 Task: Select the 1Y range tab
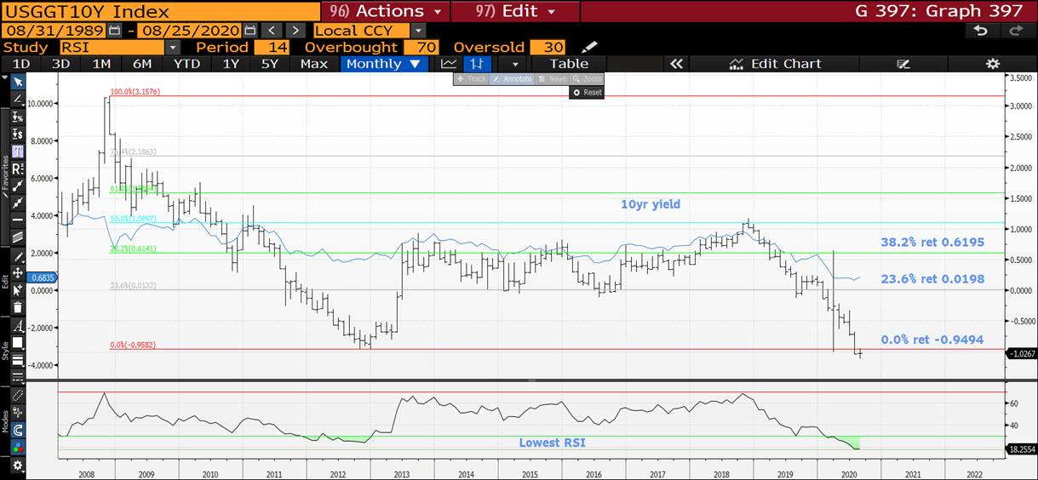point(231,64)
